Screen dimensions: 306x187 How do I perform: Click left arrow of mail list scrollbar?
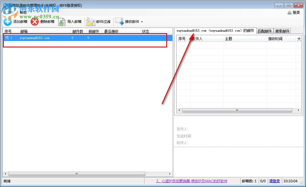tap(179, 110)
